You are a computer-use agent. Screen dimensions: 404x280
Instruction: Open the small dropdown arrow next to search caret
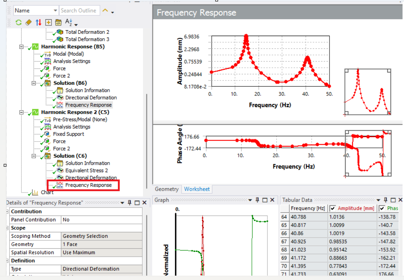113,12
